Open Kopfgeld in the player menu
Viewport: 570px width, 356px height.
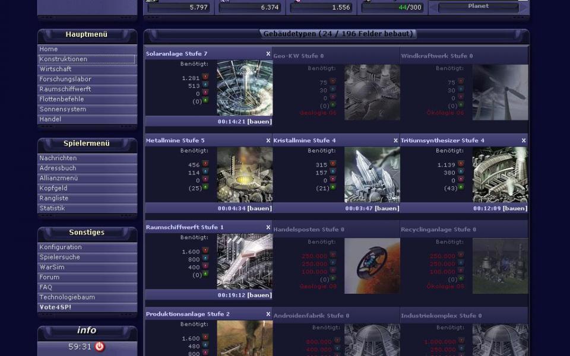click(87, 188)
